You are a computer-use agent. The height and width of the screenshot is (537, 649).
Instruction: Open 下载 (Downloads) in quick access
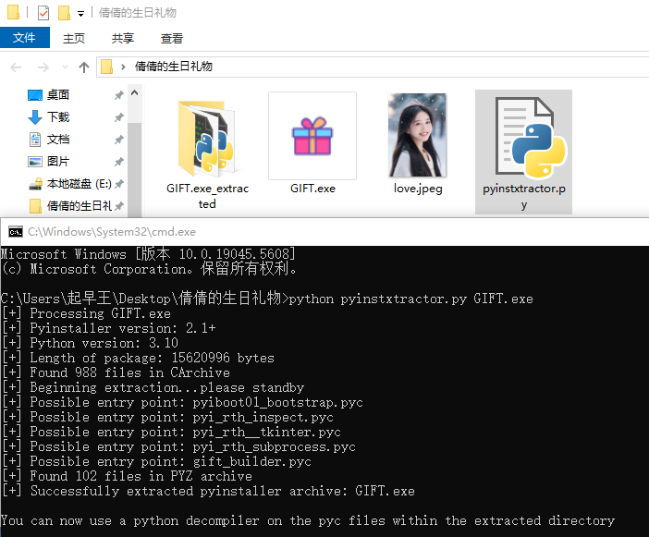(x=58, y=117)
